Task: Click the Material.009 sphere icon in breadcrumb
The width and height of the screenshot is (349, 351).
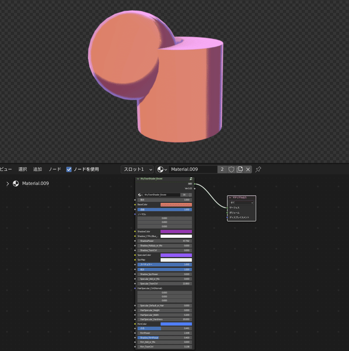Action: (x=16, y=184)
